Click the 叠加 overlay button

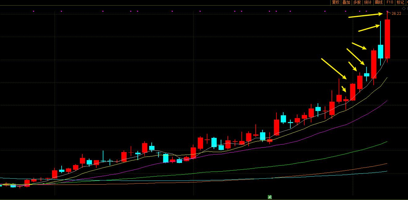[346, 2]
